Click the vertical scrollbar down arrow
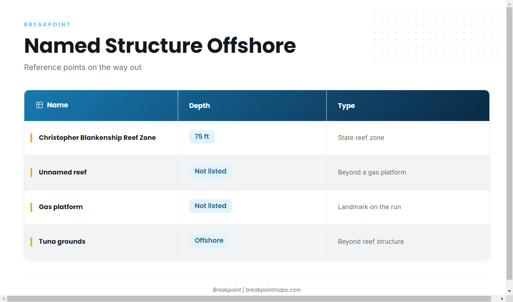Screen dimensions: 513x302 pos(509,291)
